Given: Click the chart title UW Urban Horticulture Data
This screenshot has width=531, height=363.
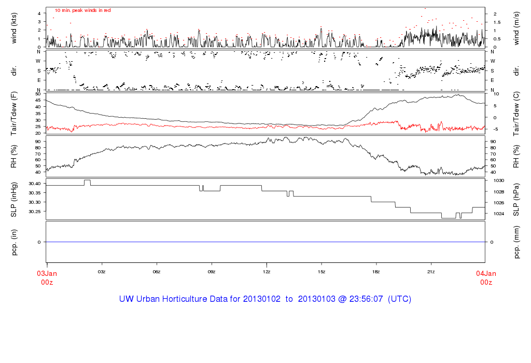Looking at the screenshot, I should (x=265, y=299).
